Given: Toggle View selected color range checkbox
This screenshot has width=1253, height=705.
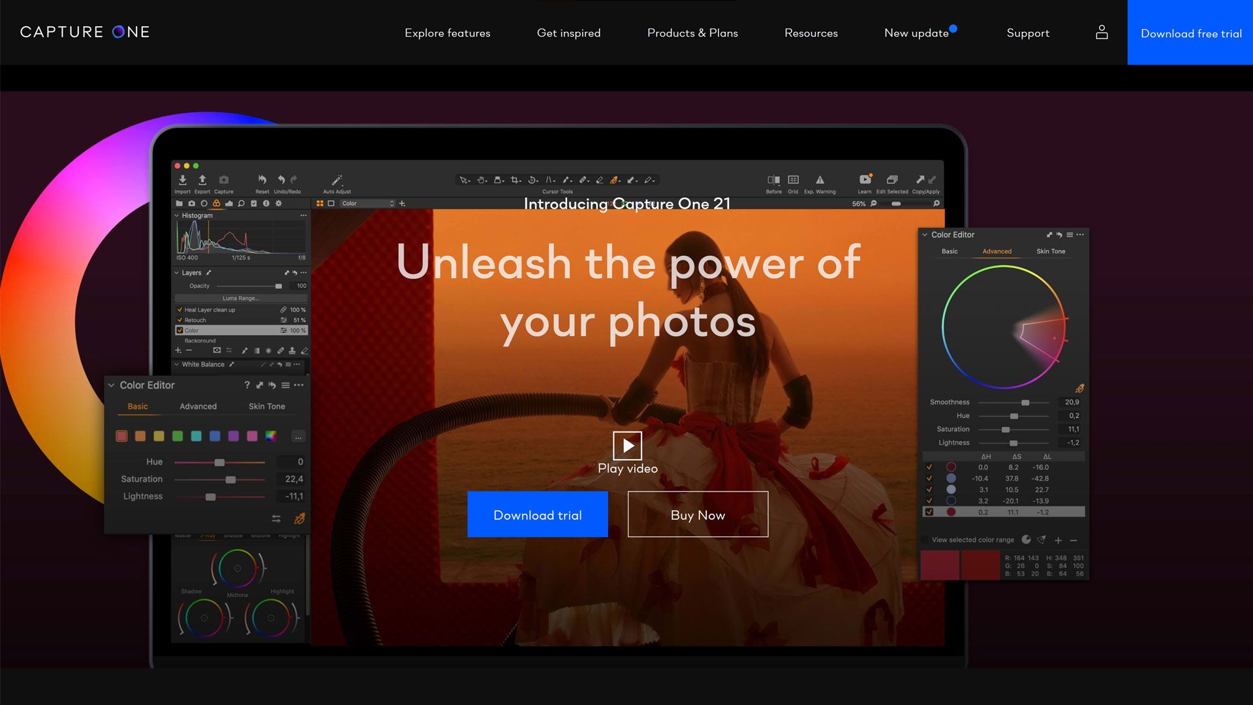Looking at the screenshot, I should click(x=925, y=540).
